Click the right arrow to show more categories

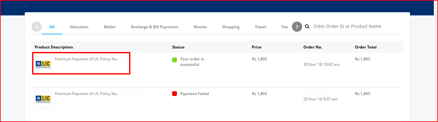[x=297, y=27]
